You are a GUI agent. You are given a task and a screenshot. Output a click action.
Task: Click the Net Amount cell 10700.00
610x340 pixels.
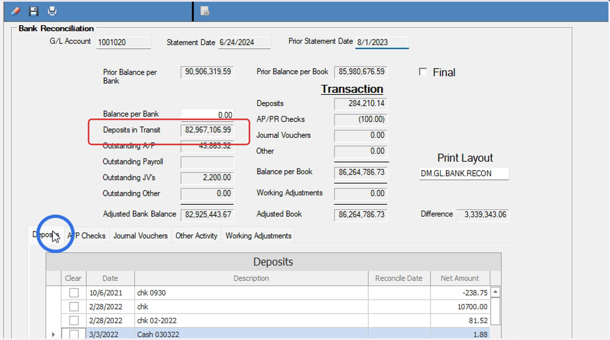coord(460,306)
